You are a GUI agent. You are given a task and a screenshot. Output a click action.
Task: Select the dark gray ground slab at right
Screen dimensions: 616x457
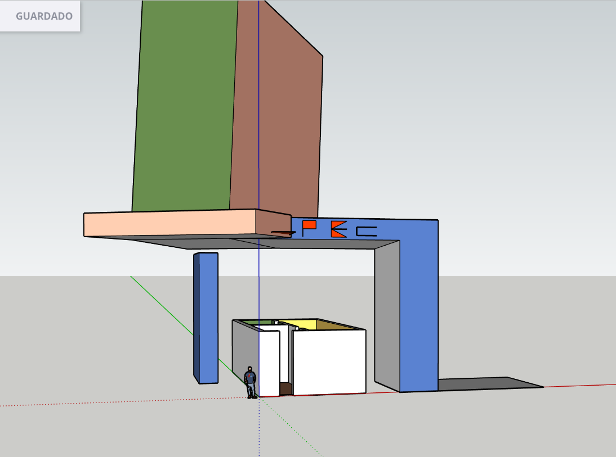click(490, 384)
